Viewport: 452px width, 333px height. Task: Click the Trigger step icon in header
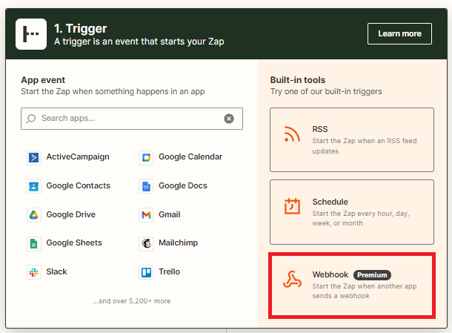click(31, 34)
